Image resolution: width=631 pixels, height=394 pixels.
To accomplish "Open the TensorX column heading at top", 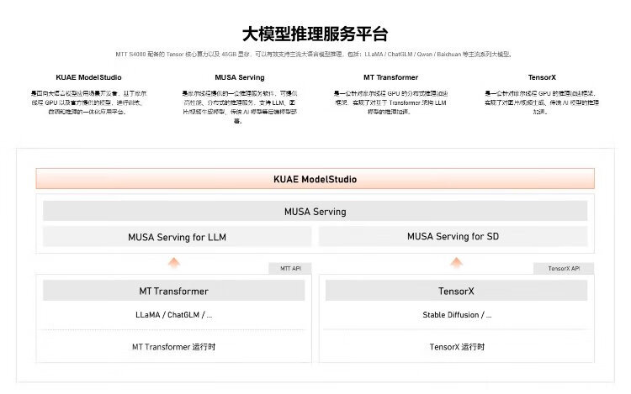I will (541, 77).
